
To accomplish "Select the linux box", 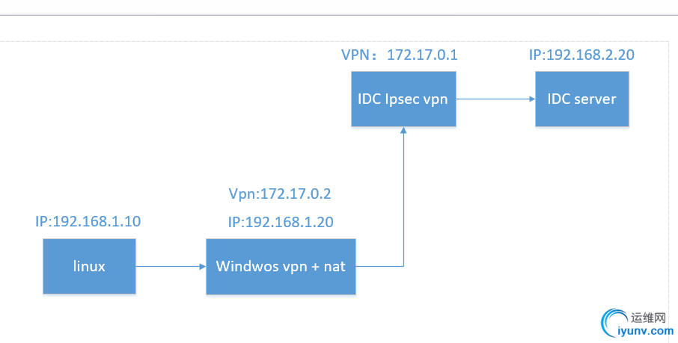I will (x=89, y=266).
